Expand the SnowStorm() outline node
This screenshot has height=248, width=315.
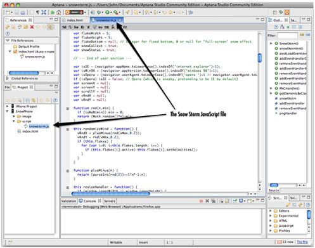tap(271, 43)
